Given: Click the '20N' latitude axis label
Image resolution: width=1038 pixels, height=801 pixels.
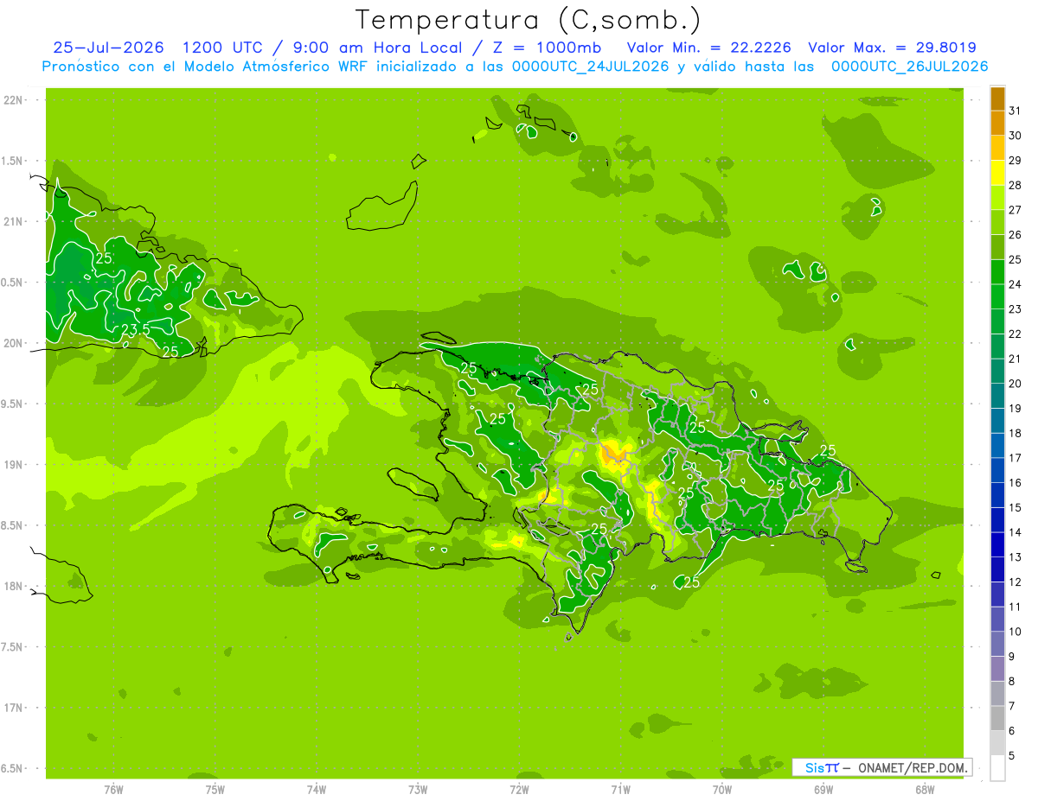Looking at the screenshot, I should click(x=12, y=343).
